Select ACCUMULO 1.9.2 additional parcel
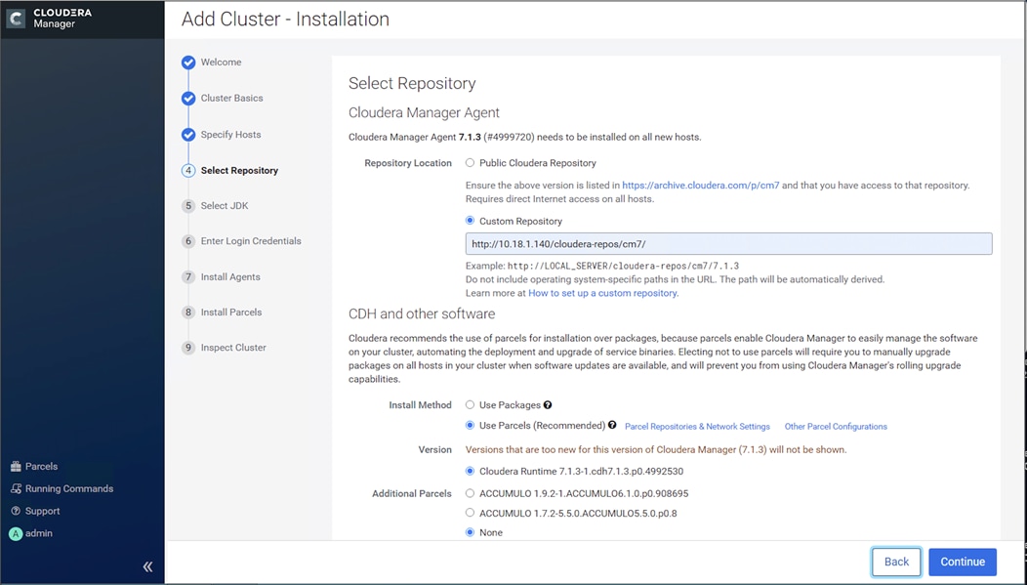The height and width of the screenshot is (585, 1027). (x=470, y=493)
